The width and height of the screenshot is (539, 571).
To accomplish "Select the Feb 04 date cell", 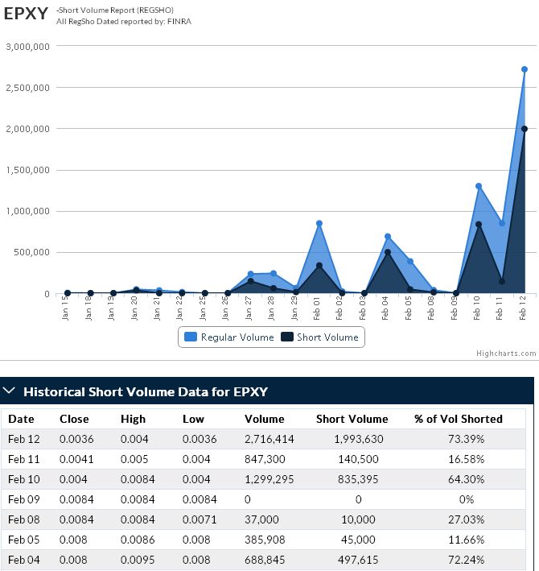I will 24,560.
